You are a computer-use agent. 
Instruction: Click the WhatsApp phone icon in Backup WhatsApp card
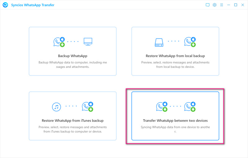coord(59,42)
